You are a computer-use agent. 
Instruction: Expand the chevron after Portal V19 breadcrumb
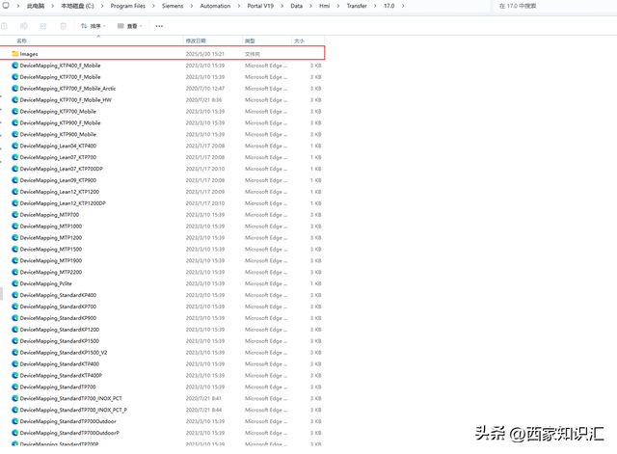click(282, 6)
